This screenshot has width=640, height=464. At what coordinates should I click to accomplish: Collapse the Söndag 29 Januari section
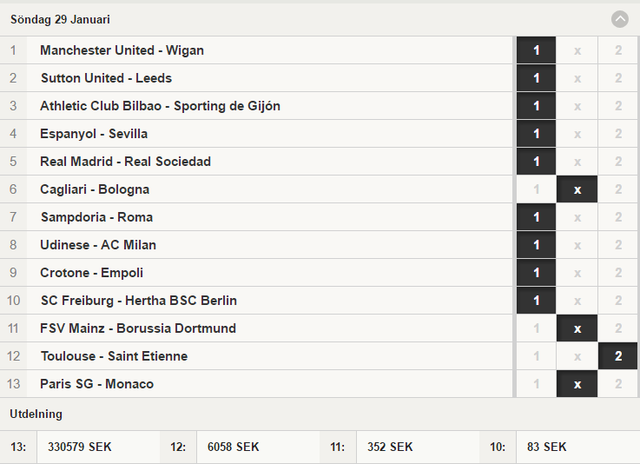[619, 19]
